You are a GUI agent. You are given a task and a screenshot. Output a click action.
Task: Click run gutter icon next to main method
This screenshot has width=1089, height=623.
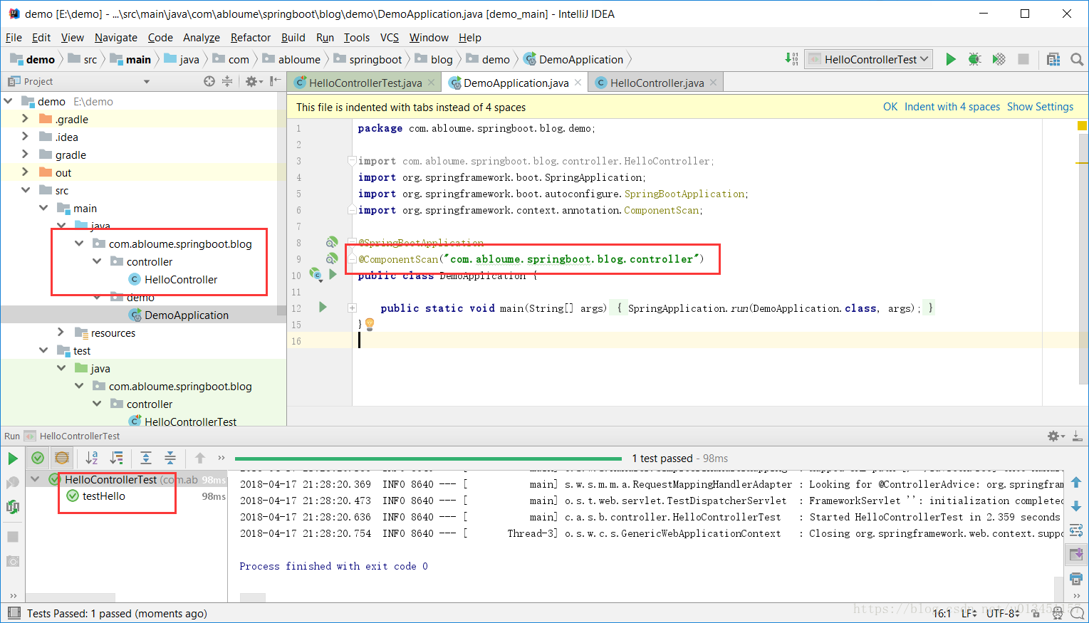[323, 308]
